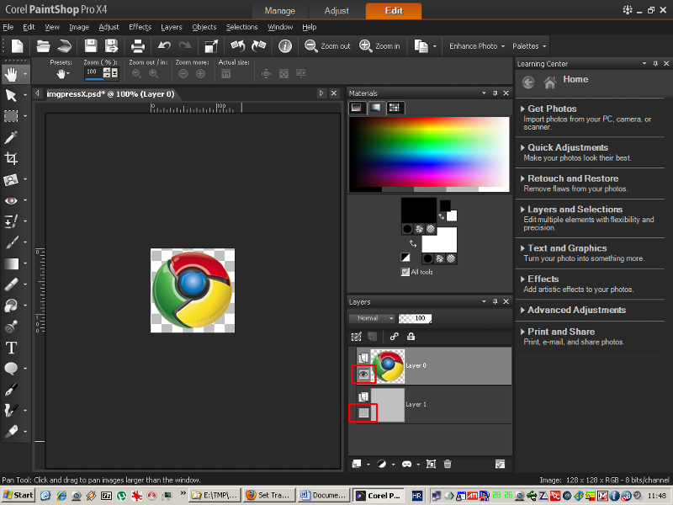Toggle background transparent material button
The image size is (673, 505).
(451, 258)
